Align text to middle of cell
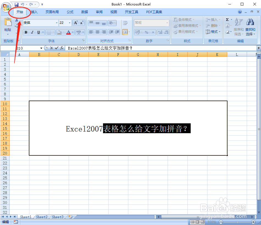The image size is (261, 225). coord(98,23)
